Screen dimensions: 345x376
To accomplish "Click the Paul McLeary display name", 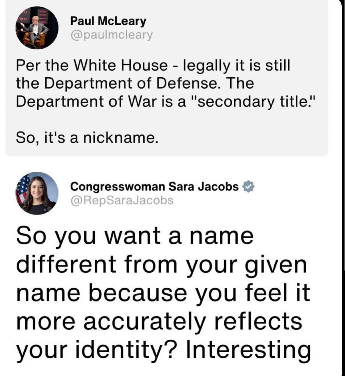I will [108, 21].
